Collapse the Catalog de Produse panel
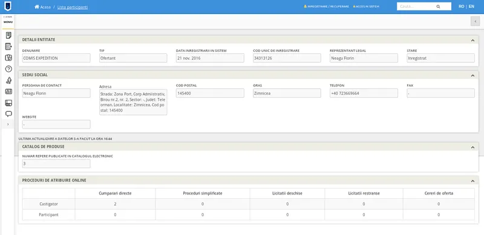The image size is (484, 235). pyautogui.click(x=473, y=147)
